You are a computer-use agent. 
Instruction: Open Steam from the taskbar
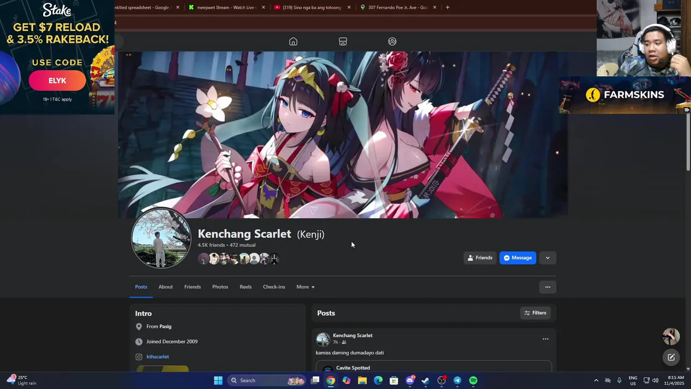tap(425, 380)
